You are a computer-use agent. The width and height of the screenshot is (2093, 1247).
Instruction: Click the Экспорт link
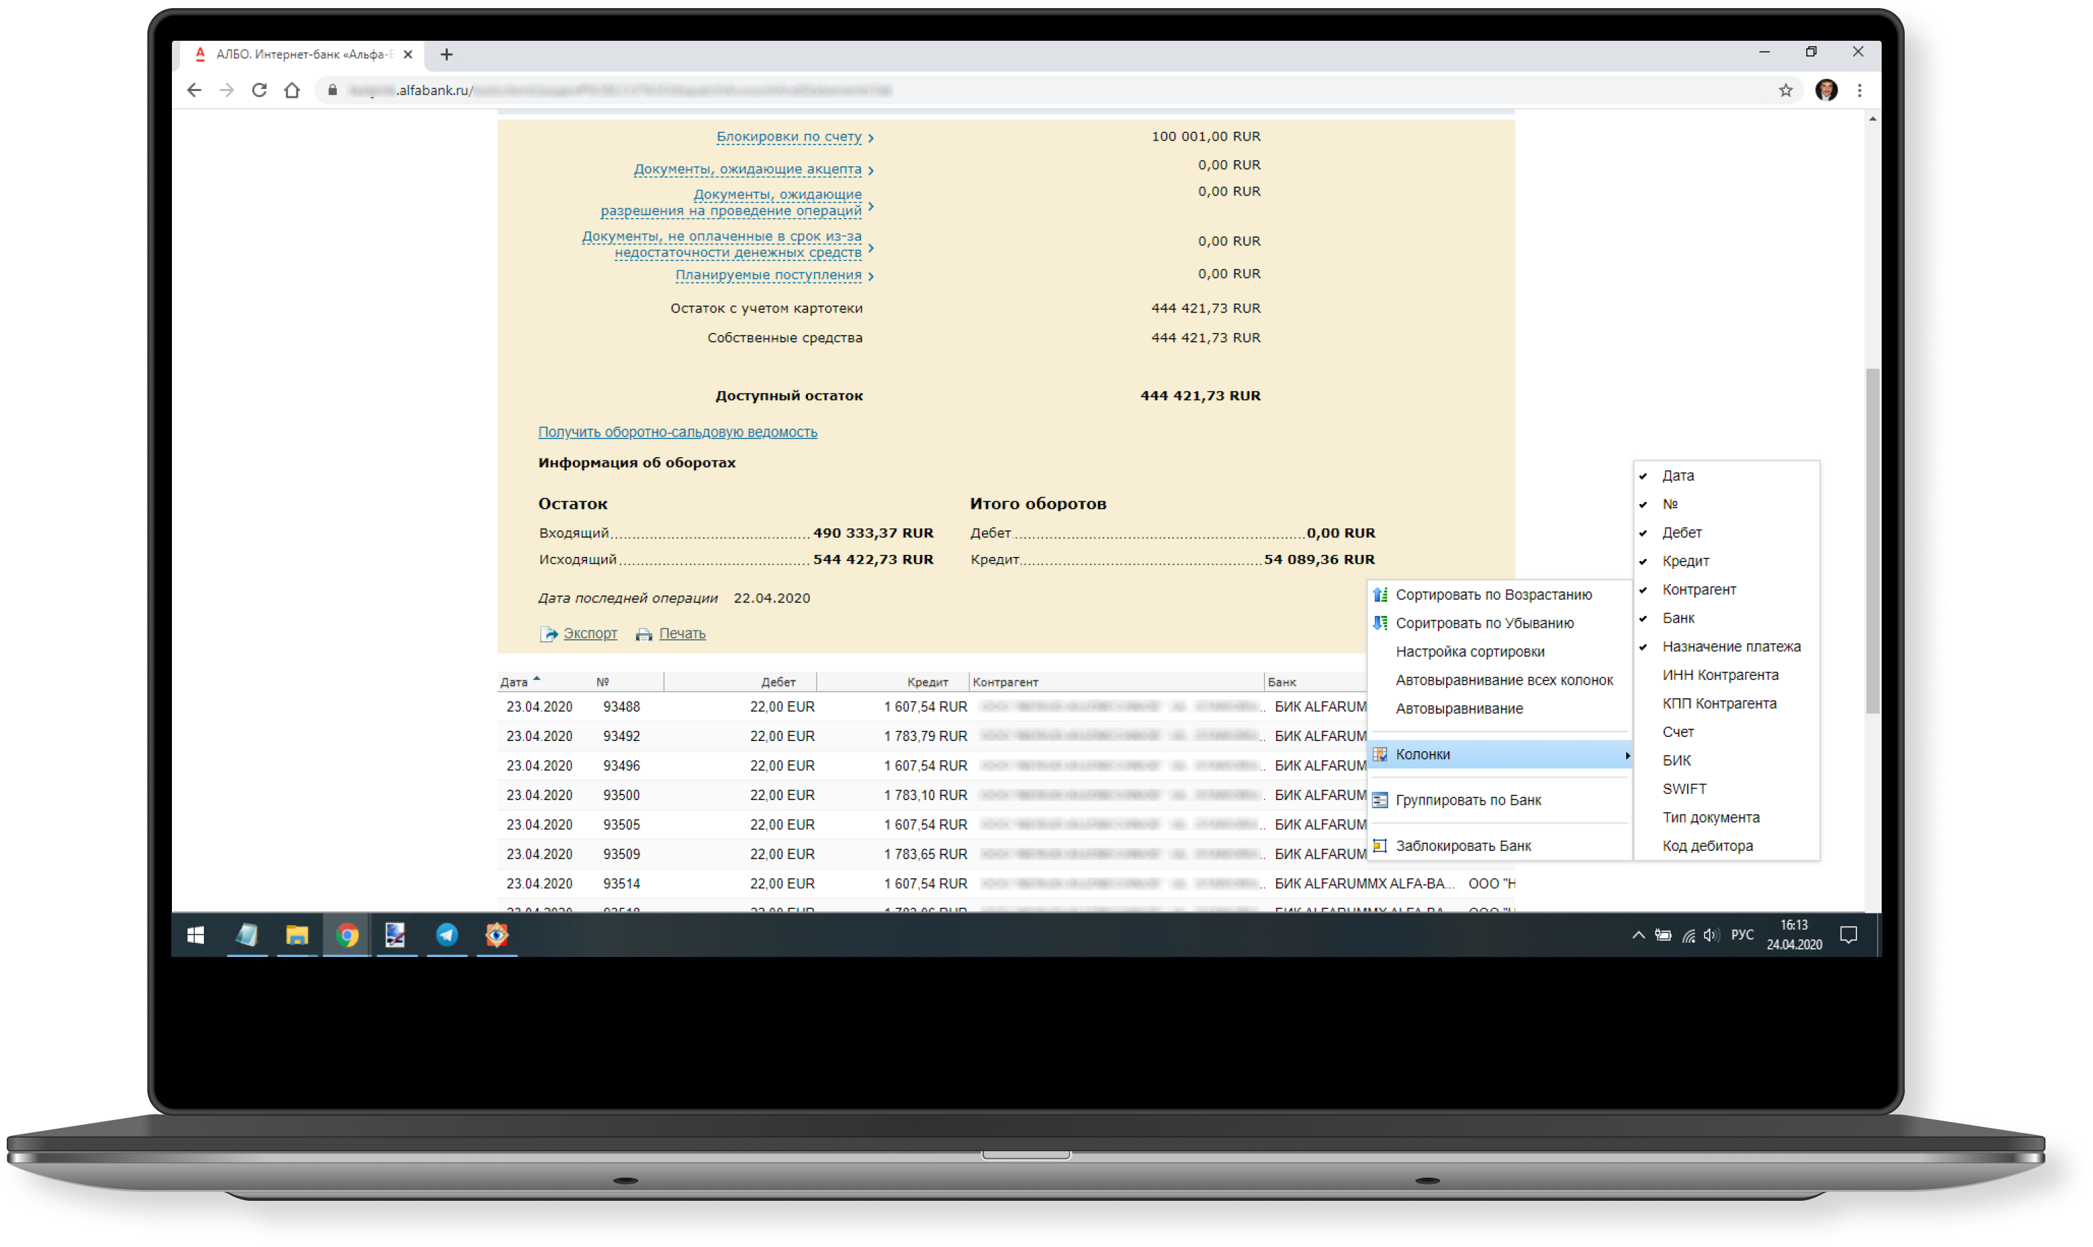coord(590,634)
